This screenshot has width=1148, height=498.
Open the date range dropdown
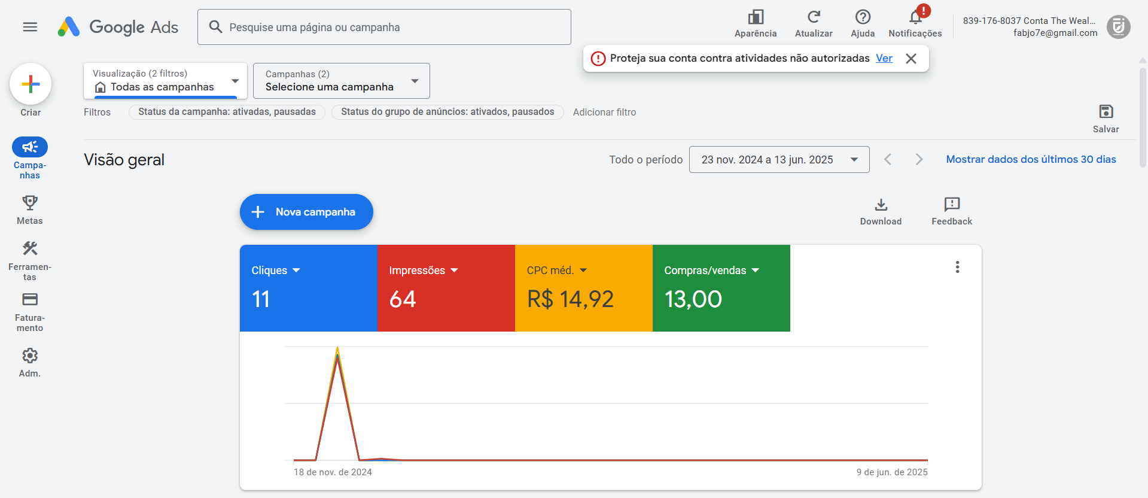coord(779,160)
